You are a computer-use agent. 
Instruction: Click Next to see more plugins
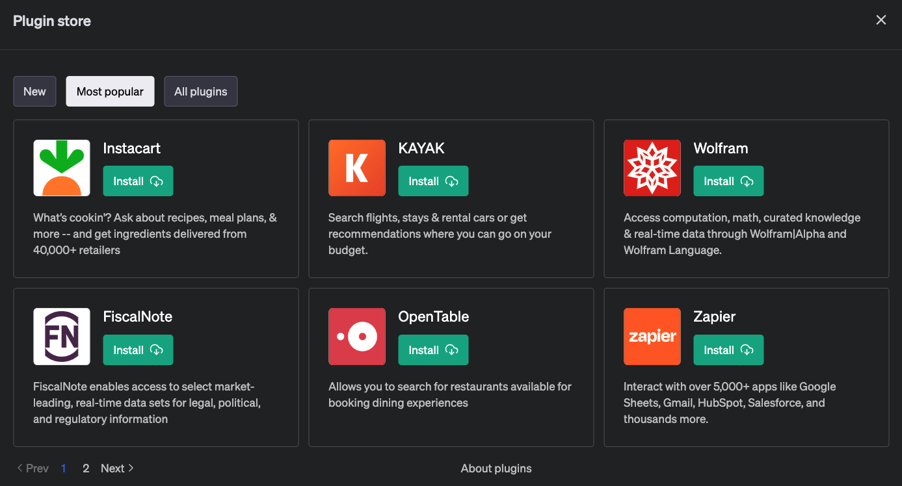point(117,468)
